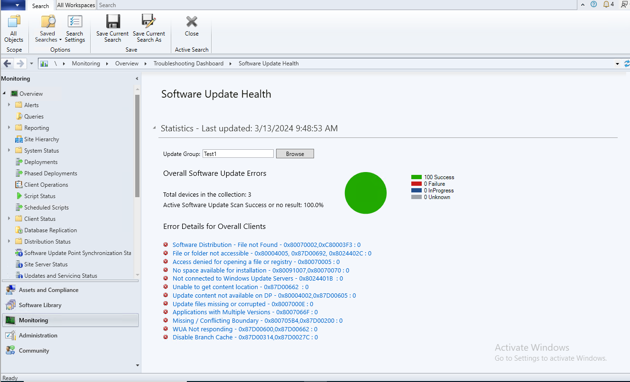Screen dimensions: 630x382
Task: Select the Community workspace icon
Action: (x=10, y=350)
